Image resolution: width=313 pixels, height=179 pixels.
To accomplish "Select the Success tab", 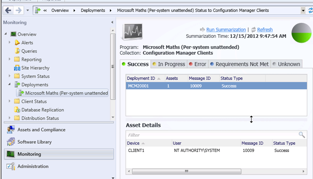I will click(x=136, y=64).
